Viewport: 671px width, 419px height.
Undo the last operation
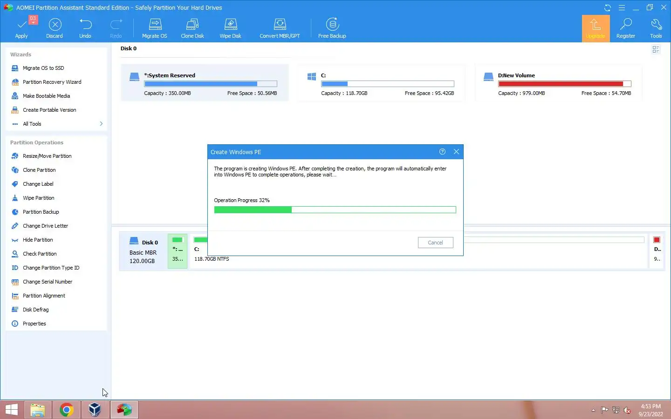[x=85, y=28]
